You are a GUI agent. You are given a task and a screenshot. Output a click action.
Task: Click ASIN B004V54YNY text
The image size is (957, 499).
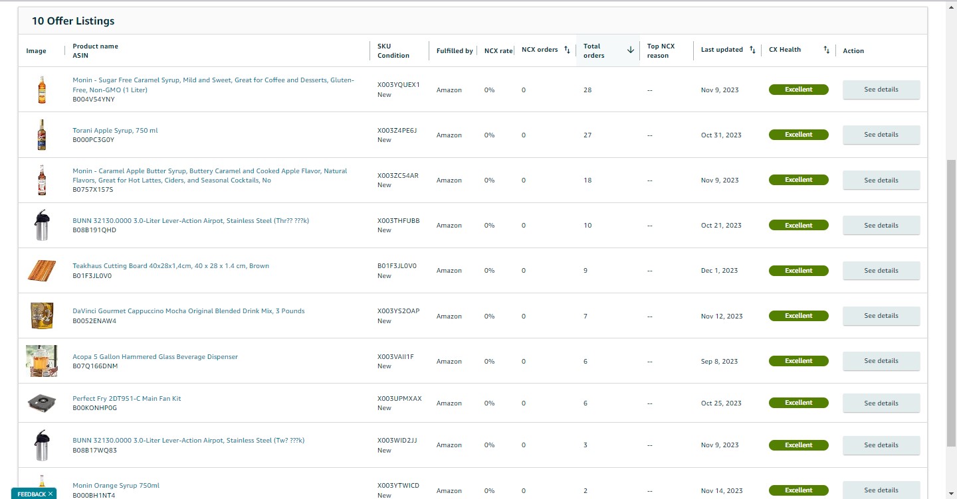point(94,100)
